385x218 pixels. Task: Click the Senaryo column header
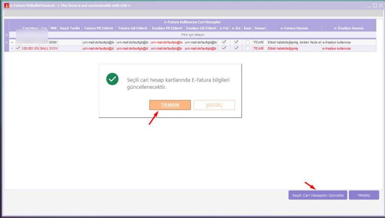[260, 28]
